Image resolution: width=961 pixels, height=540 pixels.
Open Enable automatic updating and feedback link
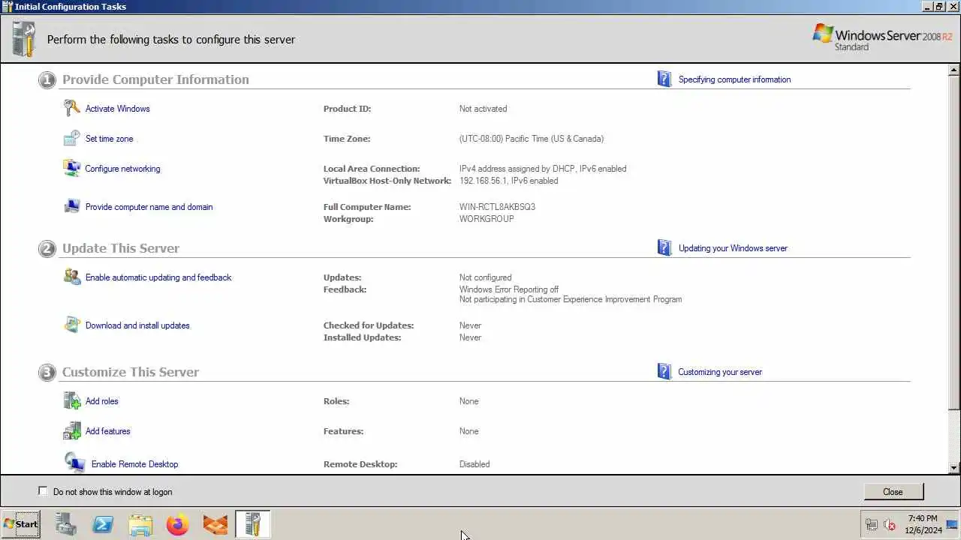(158, 277)
